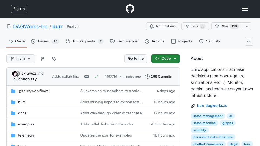The width and height of the screenshot is (260, 146).
Task: Open the docs folder
Action: point(22,113)
